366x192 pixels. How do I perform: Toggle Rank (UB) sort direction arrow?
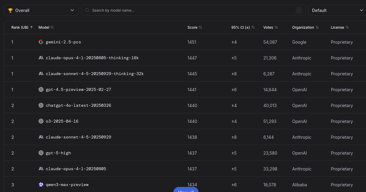(x=31, y=27)
